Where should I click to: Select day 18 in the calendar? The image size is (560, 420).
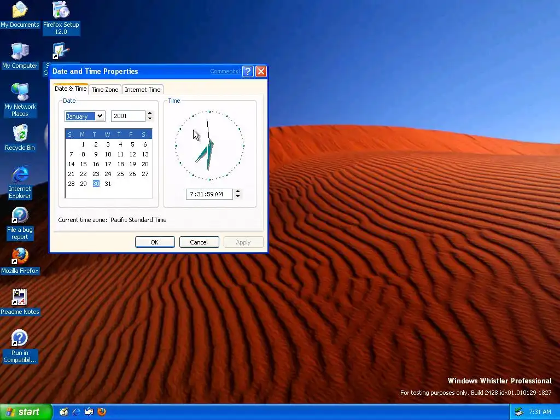pos(120,164)
